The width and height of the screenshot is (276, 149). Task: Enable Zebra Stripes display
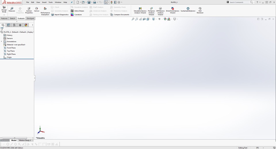pos(77,11)
